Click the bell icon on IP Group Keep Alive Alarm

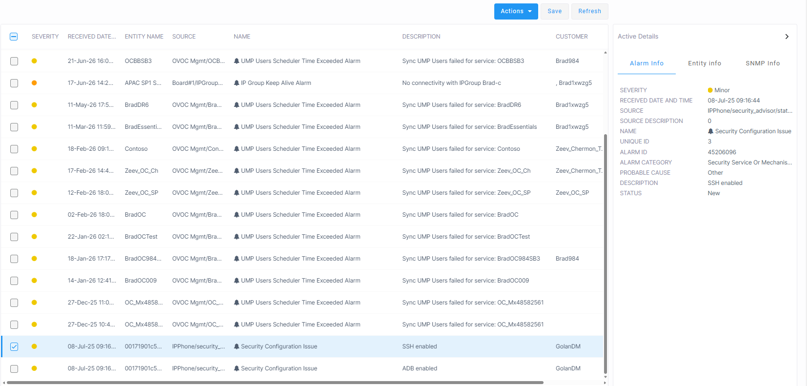(x=237, y=83)
